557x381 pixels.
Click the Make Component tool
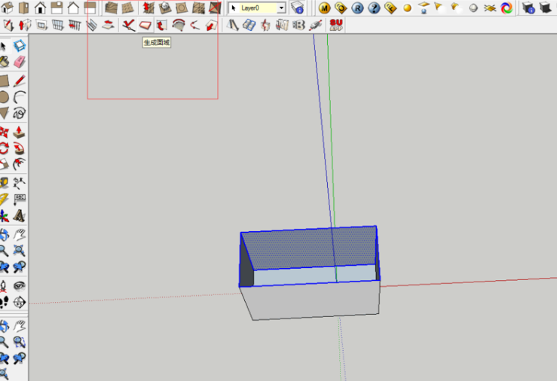click(x=20, y=46)
